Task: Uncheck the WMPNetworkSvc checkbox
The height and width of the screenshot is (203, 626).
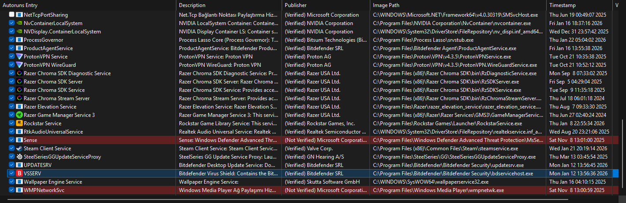Action: pos(11,190)
